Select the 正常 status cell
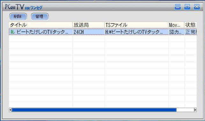 click(x=191, y=32)
